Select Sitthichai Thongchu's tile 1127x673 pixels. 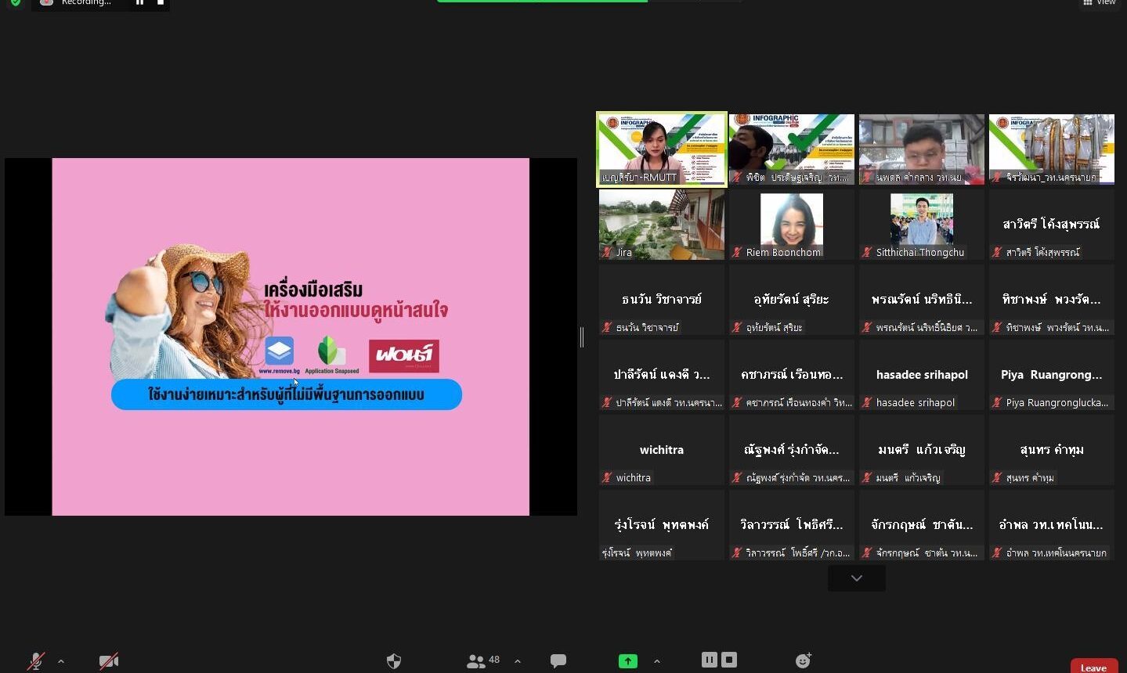[922, 225]
